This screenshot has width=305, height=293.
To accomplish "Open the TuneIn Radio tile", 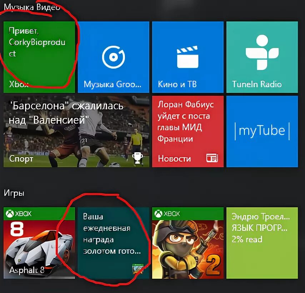I will [x=262, y=57].
